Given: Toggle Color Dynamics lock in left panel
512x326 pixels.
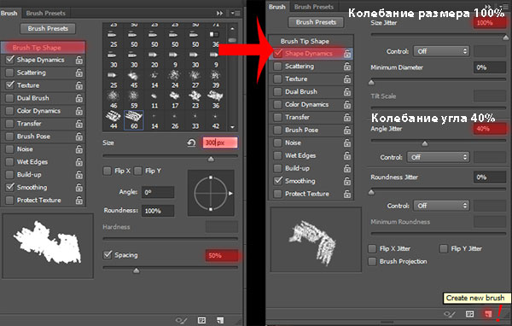Looking at the screenshot, I should 79,111.
